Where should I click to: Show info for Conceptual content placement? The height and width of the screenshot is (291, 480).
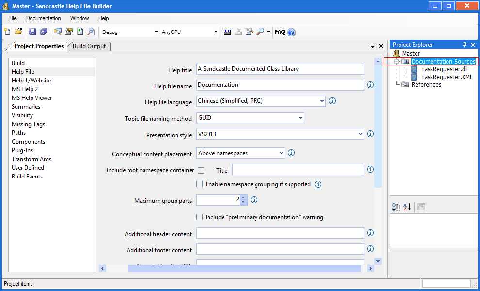[291, 153]
